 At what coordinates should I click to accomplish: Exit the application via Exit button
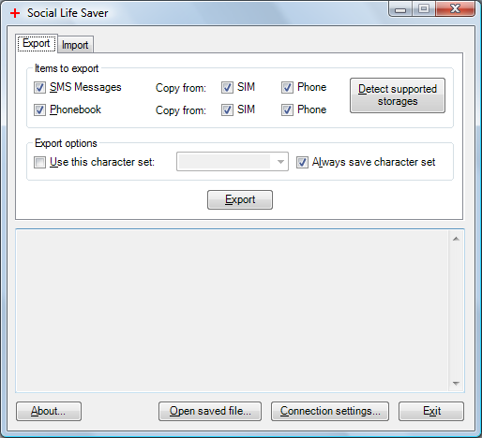coord(431,411)
